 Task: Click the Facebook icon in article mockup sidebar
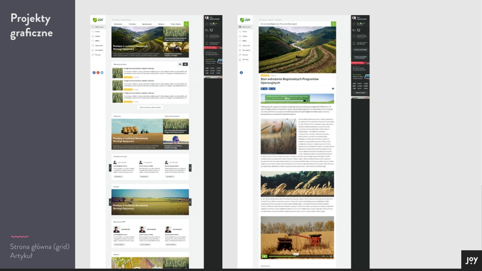(x=241, y=72)
